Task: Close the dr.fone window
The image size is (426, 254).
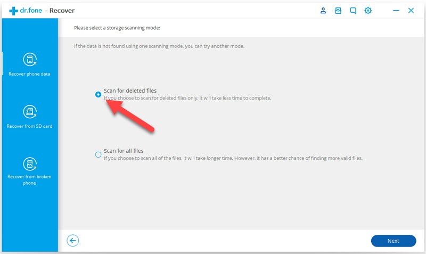Action: point(411,11)
